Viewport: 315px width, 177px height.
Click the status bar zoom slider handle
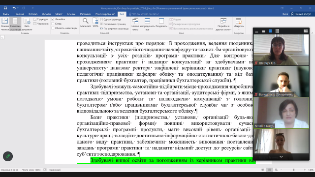click(x=294, y=170)
